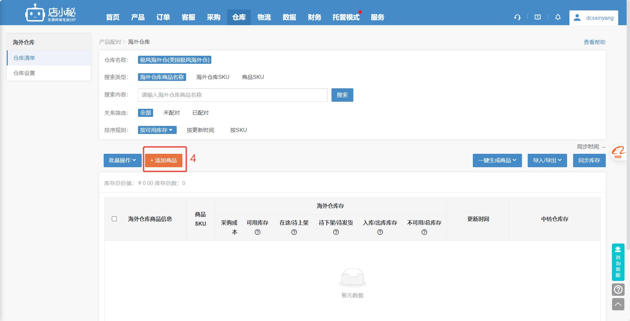Click the help icon under 不可用/总库存

[x=424, y=232]
